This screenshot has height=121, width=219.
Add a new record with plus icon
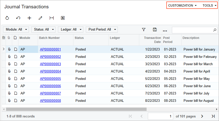[x=29, y=18]
